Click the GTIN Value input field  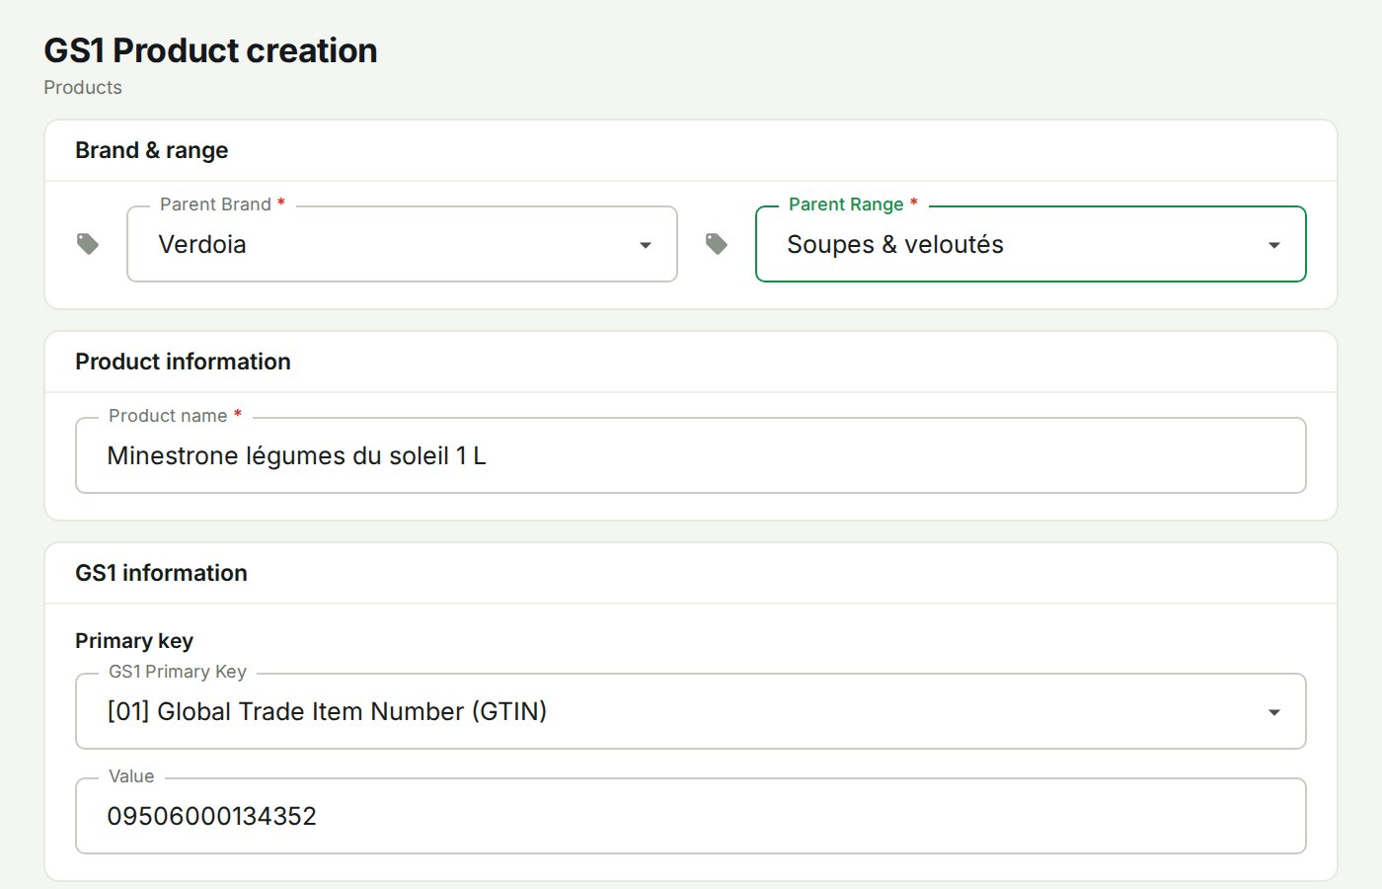(x=691, y=816)
